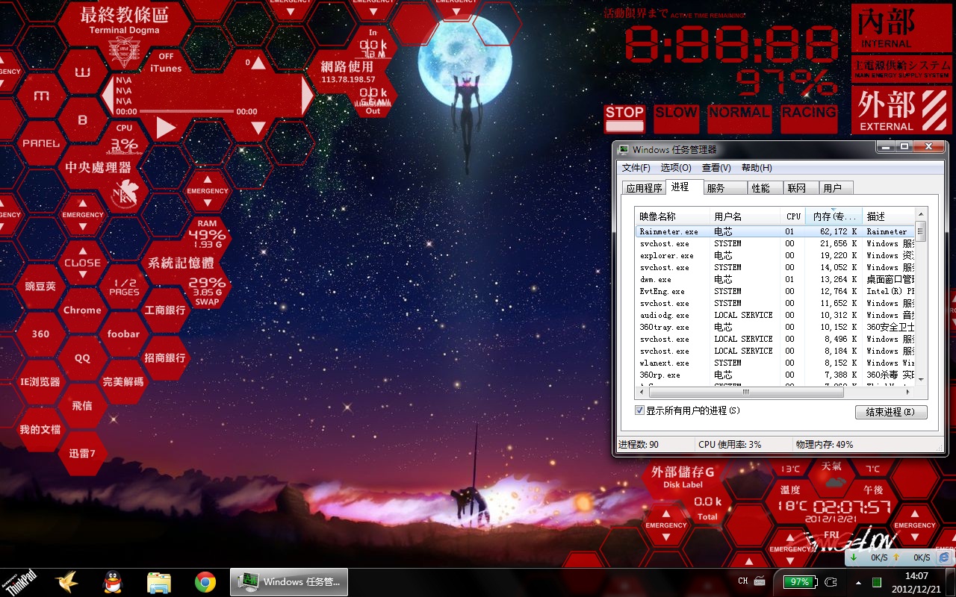Viewport: 956px width, 597px height.
Task: Click the ThinkPad start button
Action: [19, 582]
